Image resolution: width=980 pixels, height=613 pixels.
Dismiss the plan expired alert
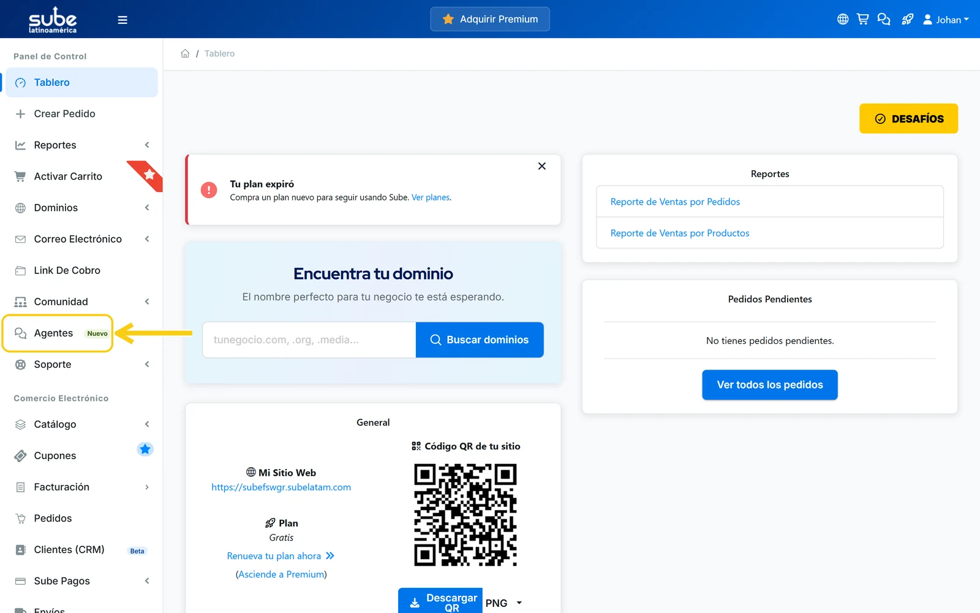tap(541, 166)
